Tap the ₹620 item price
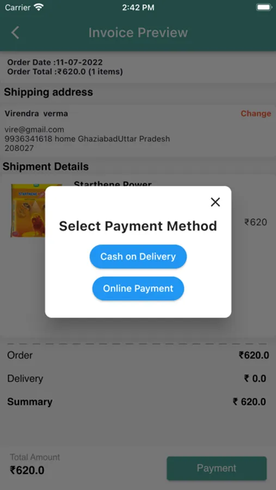The height and width of the screenshot is (490, 276). pyautogui.click(x=256, y=222)
